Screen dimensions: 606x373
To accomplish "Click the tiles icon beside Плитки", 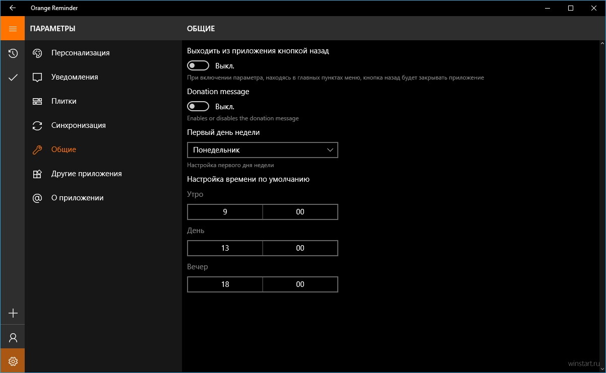I will pyautogui.click(x=37, y=101).
